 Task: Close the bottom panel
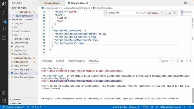pyautogui.click(x=191, y=61)
